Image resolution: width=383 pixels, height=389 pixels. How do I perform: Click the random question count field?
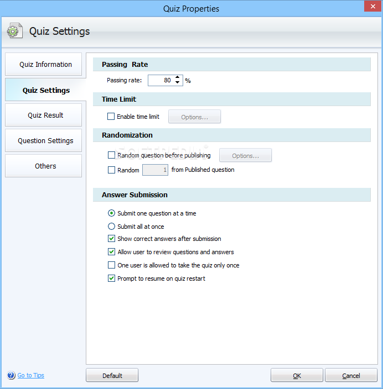tap(155, 170)
